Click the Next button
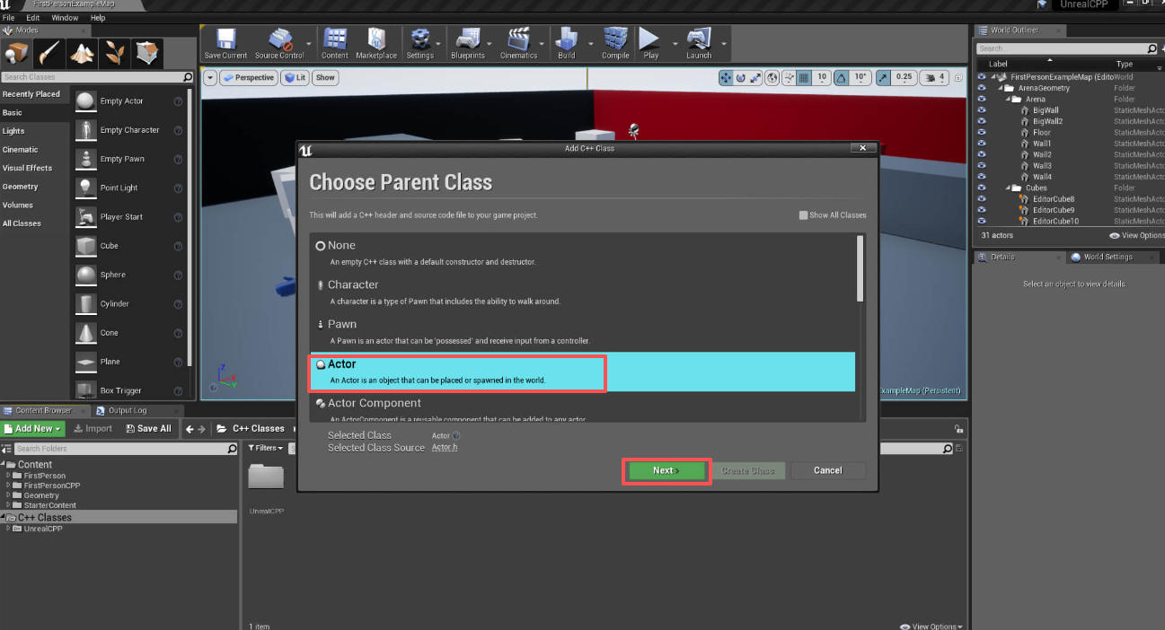The width and height of the screenshot is (1165, 630). point(666,471)
